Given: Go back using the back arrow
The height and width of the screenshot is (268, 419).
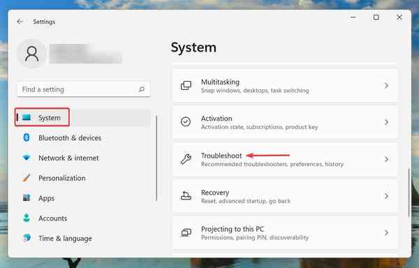Looking at the screenshot, I should (x=20, y=22).
